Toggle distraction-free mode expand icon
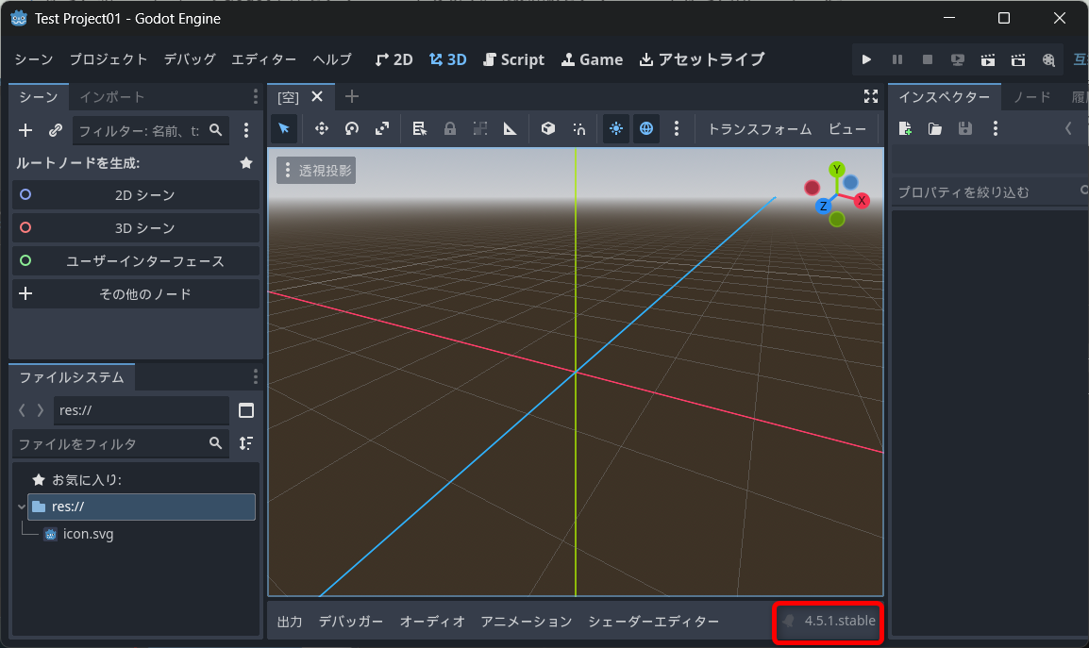 point(871,96)
